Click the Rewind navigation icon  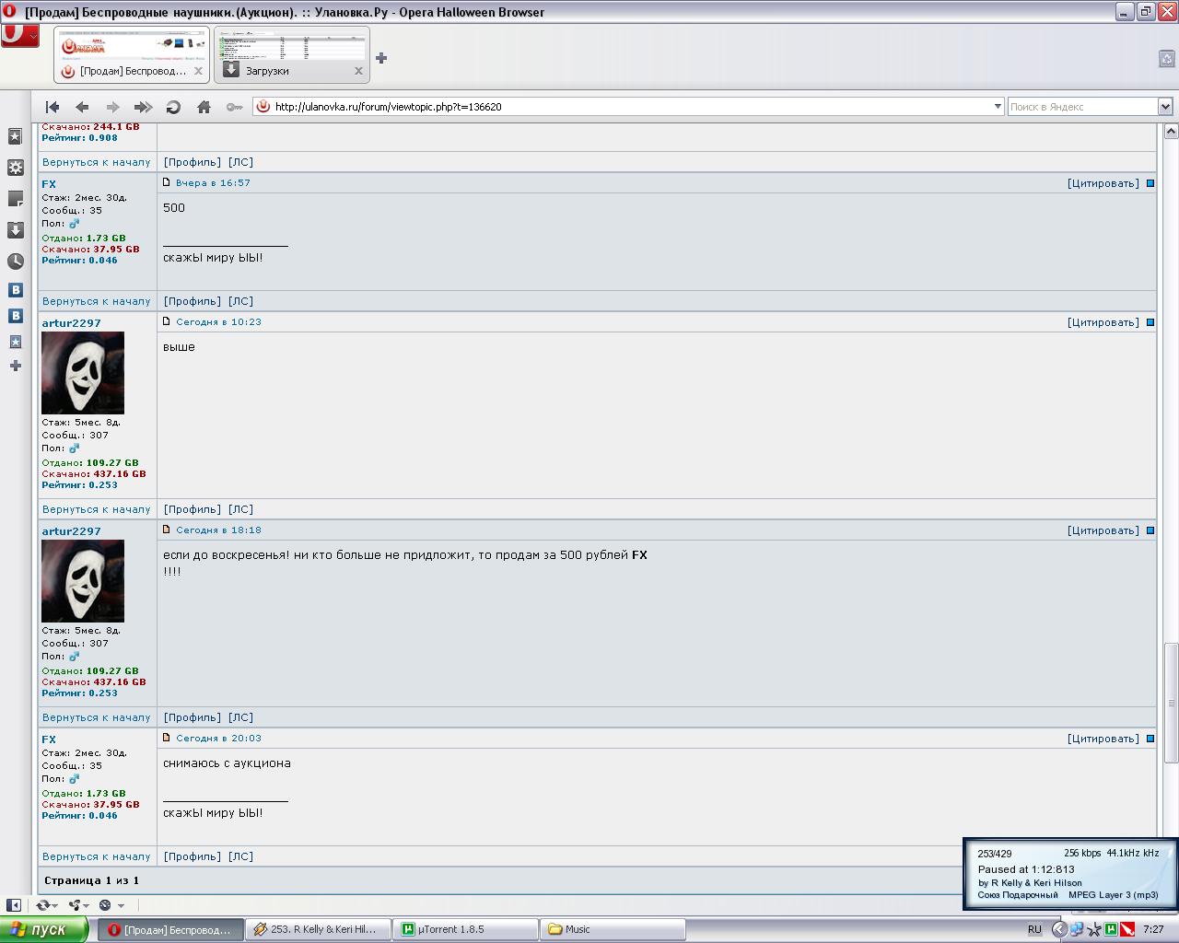pyautogui.click(x=53, y=107)
